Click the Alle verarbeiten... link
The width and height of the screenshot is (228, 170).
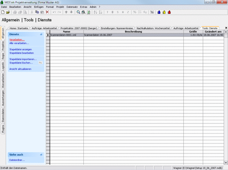coord(19,43)
